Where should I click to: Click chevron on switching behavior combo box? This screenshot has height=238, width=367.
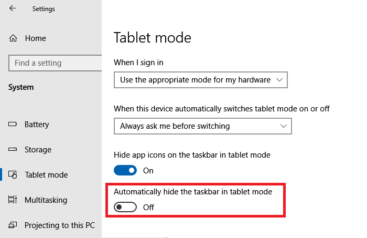point(284,126)
